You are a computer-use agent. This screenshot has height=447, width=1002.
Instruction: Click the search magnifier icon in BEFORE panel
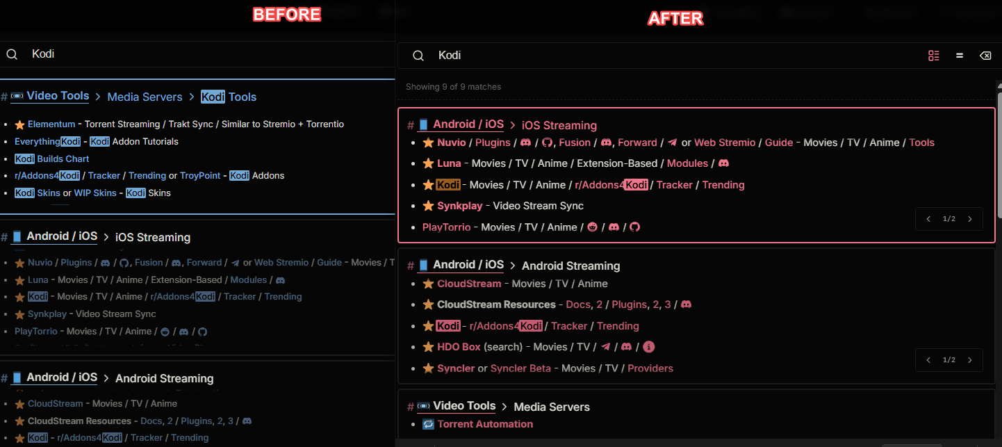(x=12, y=54)
